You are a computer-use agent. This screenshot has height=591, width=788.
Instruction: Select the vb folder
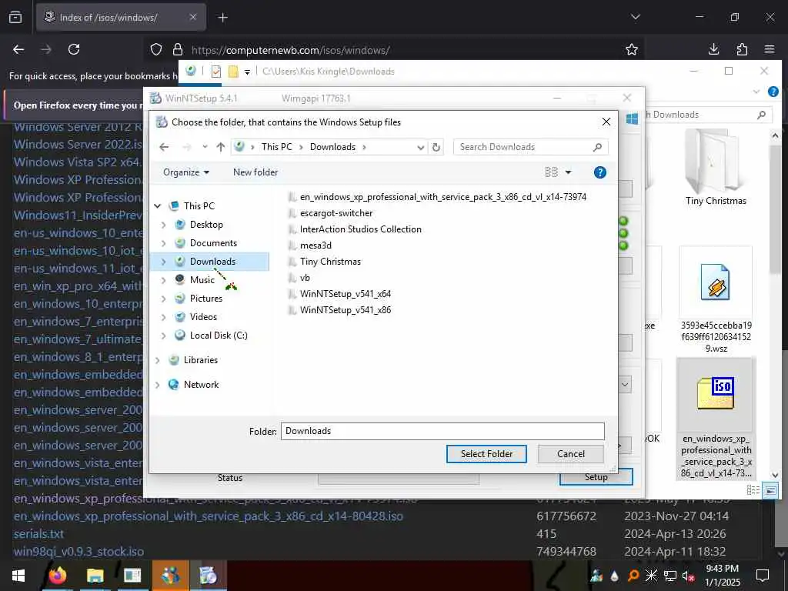pos(305,277)
